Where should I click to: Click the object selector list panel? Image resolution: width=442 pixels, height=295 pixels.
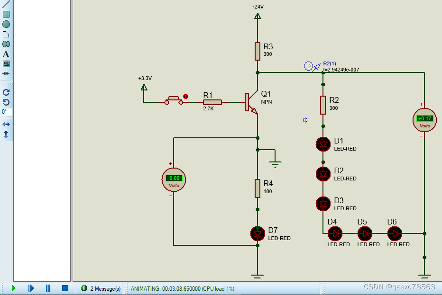pyautogui.click(x=42, y=140)
